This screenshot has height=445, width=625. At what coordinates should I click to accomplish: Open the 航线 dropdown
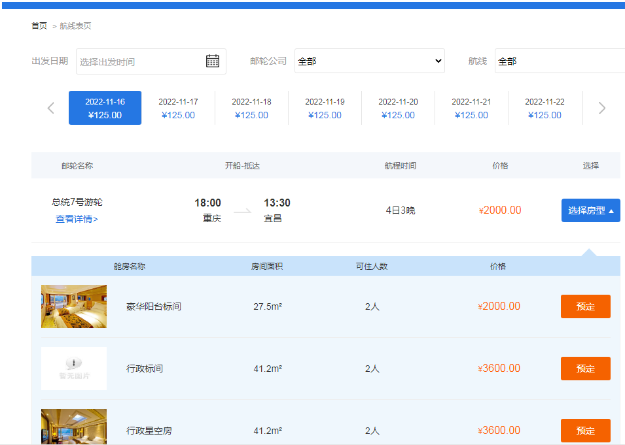560,61
